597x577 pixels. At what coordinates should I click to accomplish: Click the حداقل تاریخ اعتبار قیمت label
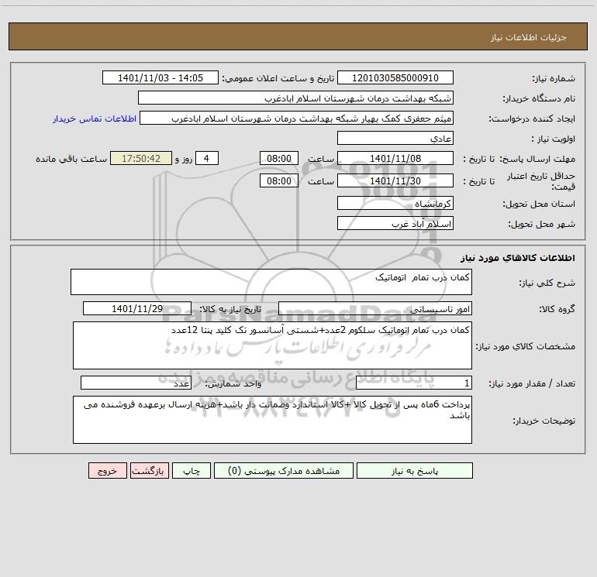click(540, 181)
